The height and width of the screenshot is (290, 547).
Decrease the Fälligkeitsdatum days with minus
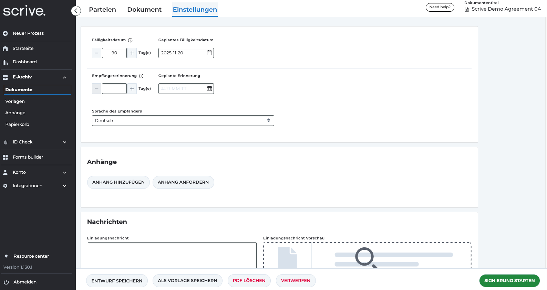pyautogui.click(x=96, y=53)
